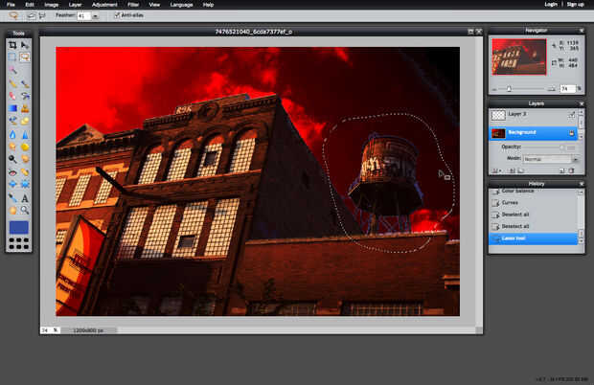Viewport: 594px width, 385px height.
Task: Click the Navigator zoom percent field
Action: click(567, 89)
